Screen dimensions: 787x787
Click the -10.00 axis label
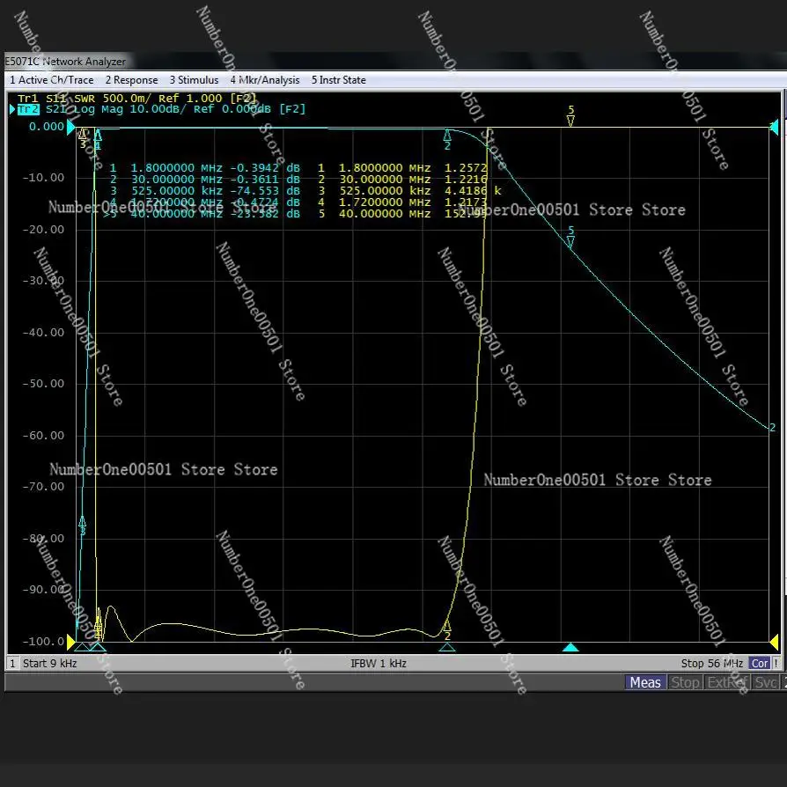coord(44,178)
